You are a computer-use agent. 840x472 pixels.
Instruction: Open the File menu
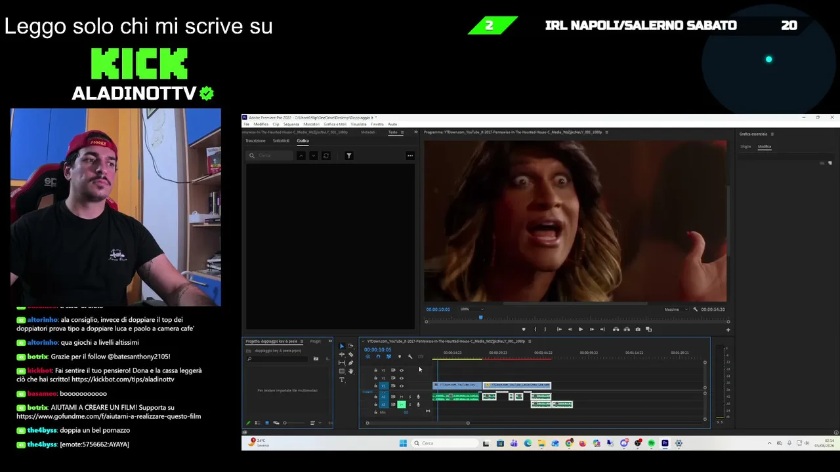tap(247, 124)
